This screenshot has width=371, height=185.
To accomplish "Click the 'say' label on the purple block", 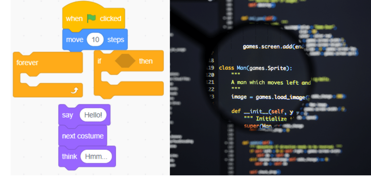I will pos(67,115).
